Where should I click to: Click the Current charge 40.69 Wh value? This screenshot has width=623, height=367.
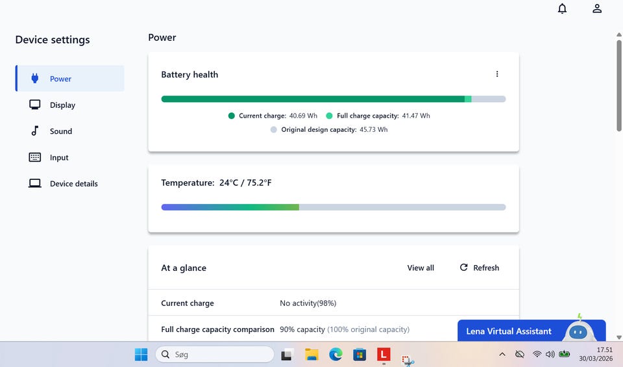point(303,116)
